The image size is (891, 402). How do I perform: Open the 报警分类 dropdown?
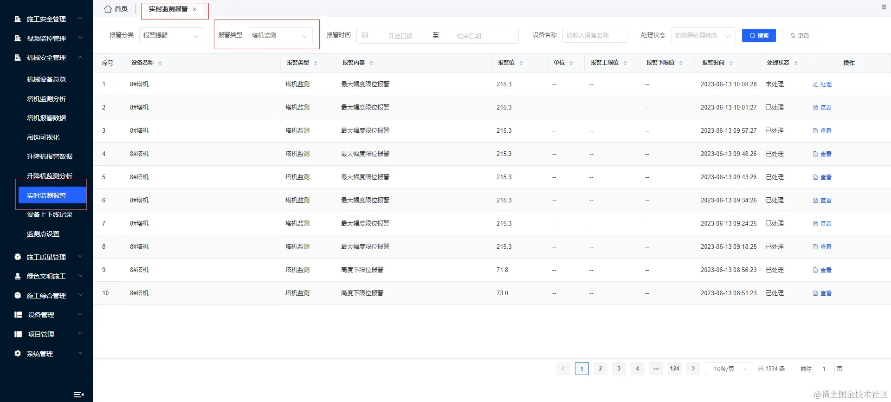[x=172, y=35]
